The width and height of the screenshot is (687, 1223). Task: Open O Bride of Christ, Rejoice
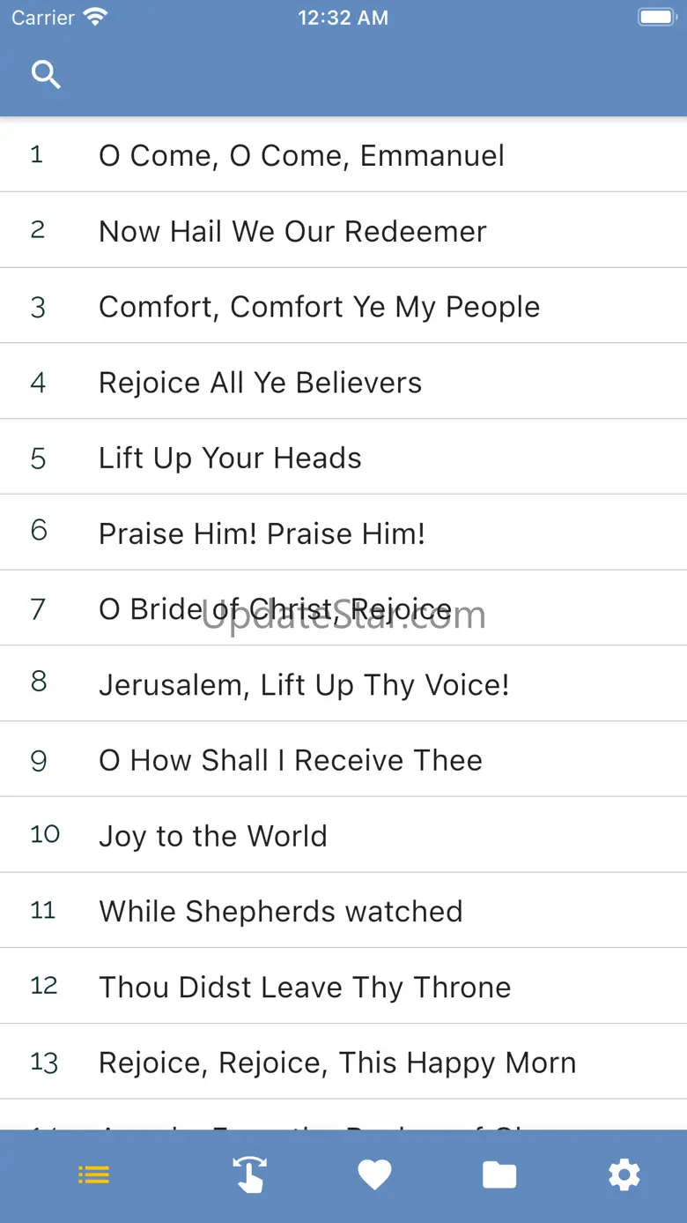275,609
